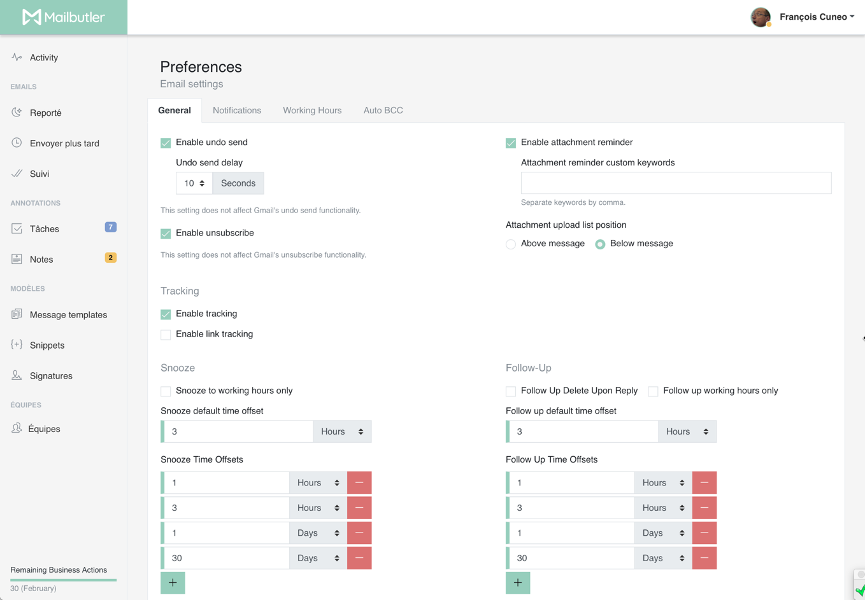Enable link tracking checkbox
This screenshot has width=865, height=600.
click(166, 335)
